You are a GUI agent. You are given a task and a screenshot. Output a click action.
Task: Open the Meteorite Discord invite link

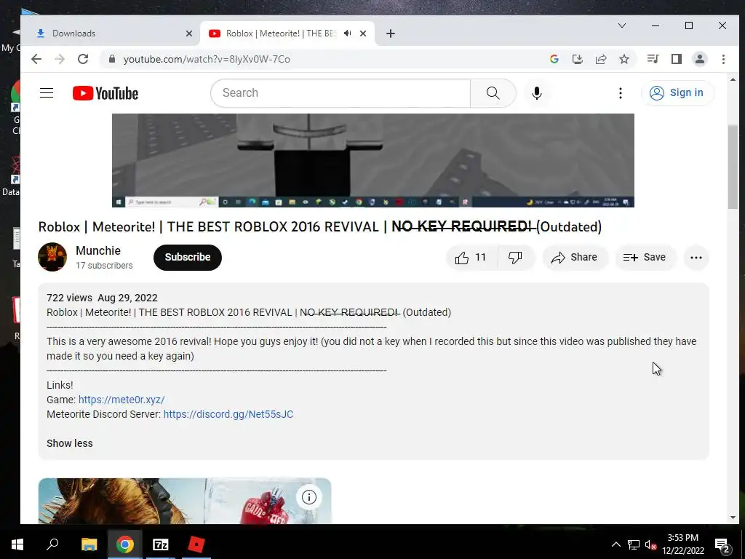[228, 414]
